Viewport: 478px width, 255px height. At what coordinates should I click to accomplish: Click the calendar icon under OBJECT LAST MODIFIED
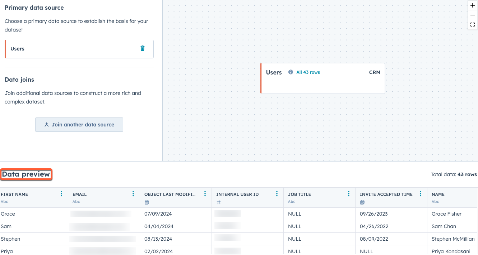click(147, 202)
